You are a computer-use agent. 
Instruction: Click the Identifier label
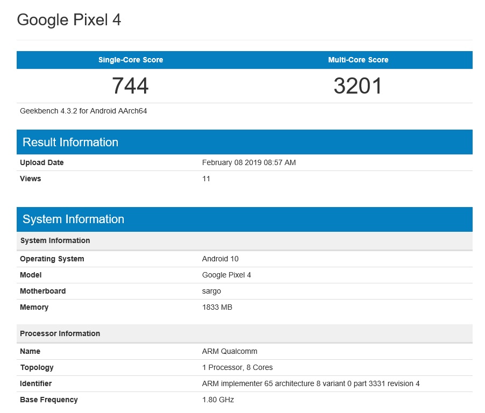point(35,383)
